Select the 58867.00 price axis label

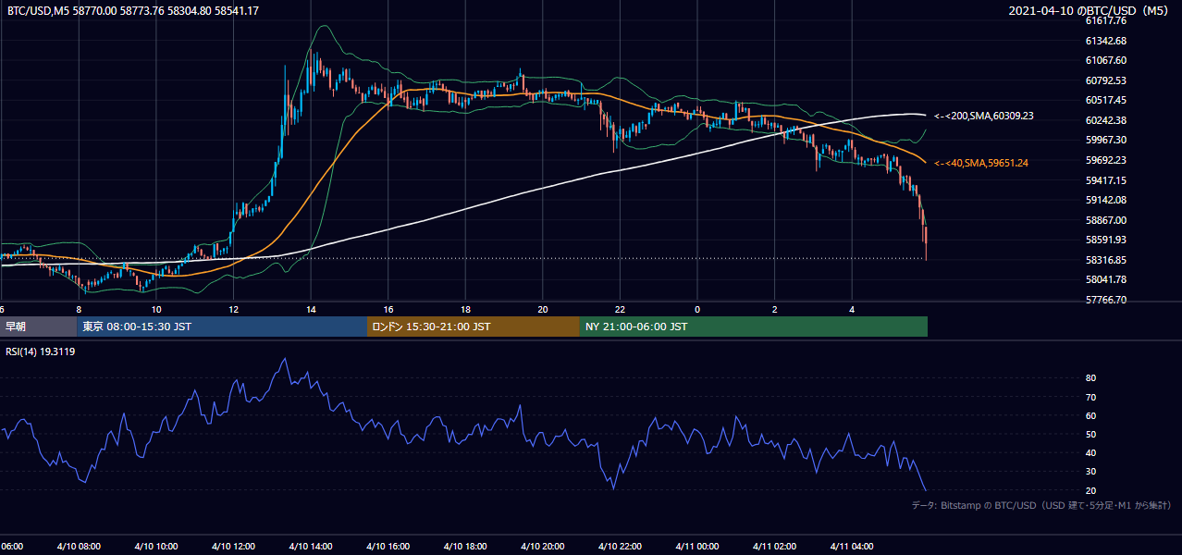[1106, 220]
